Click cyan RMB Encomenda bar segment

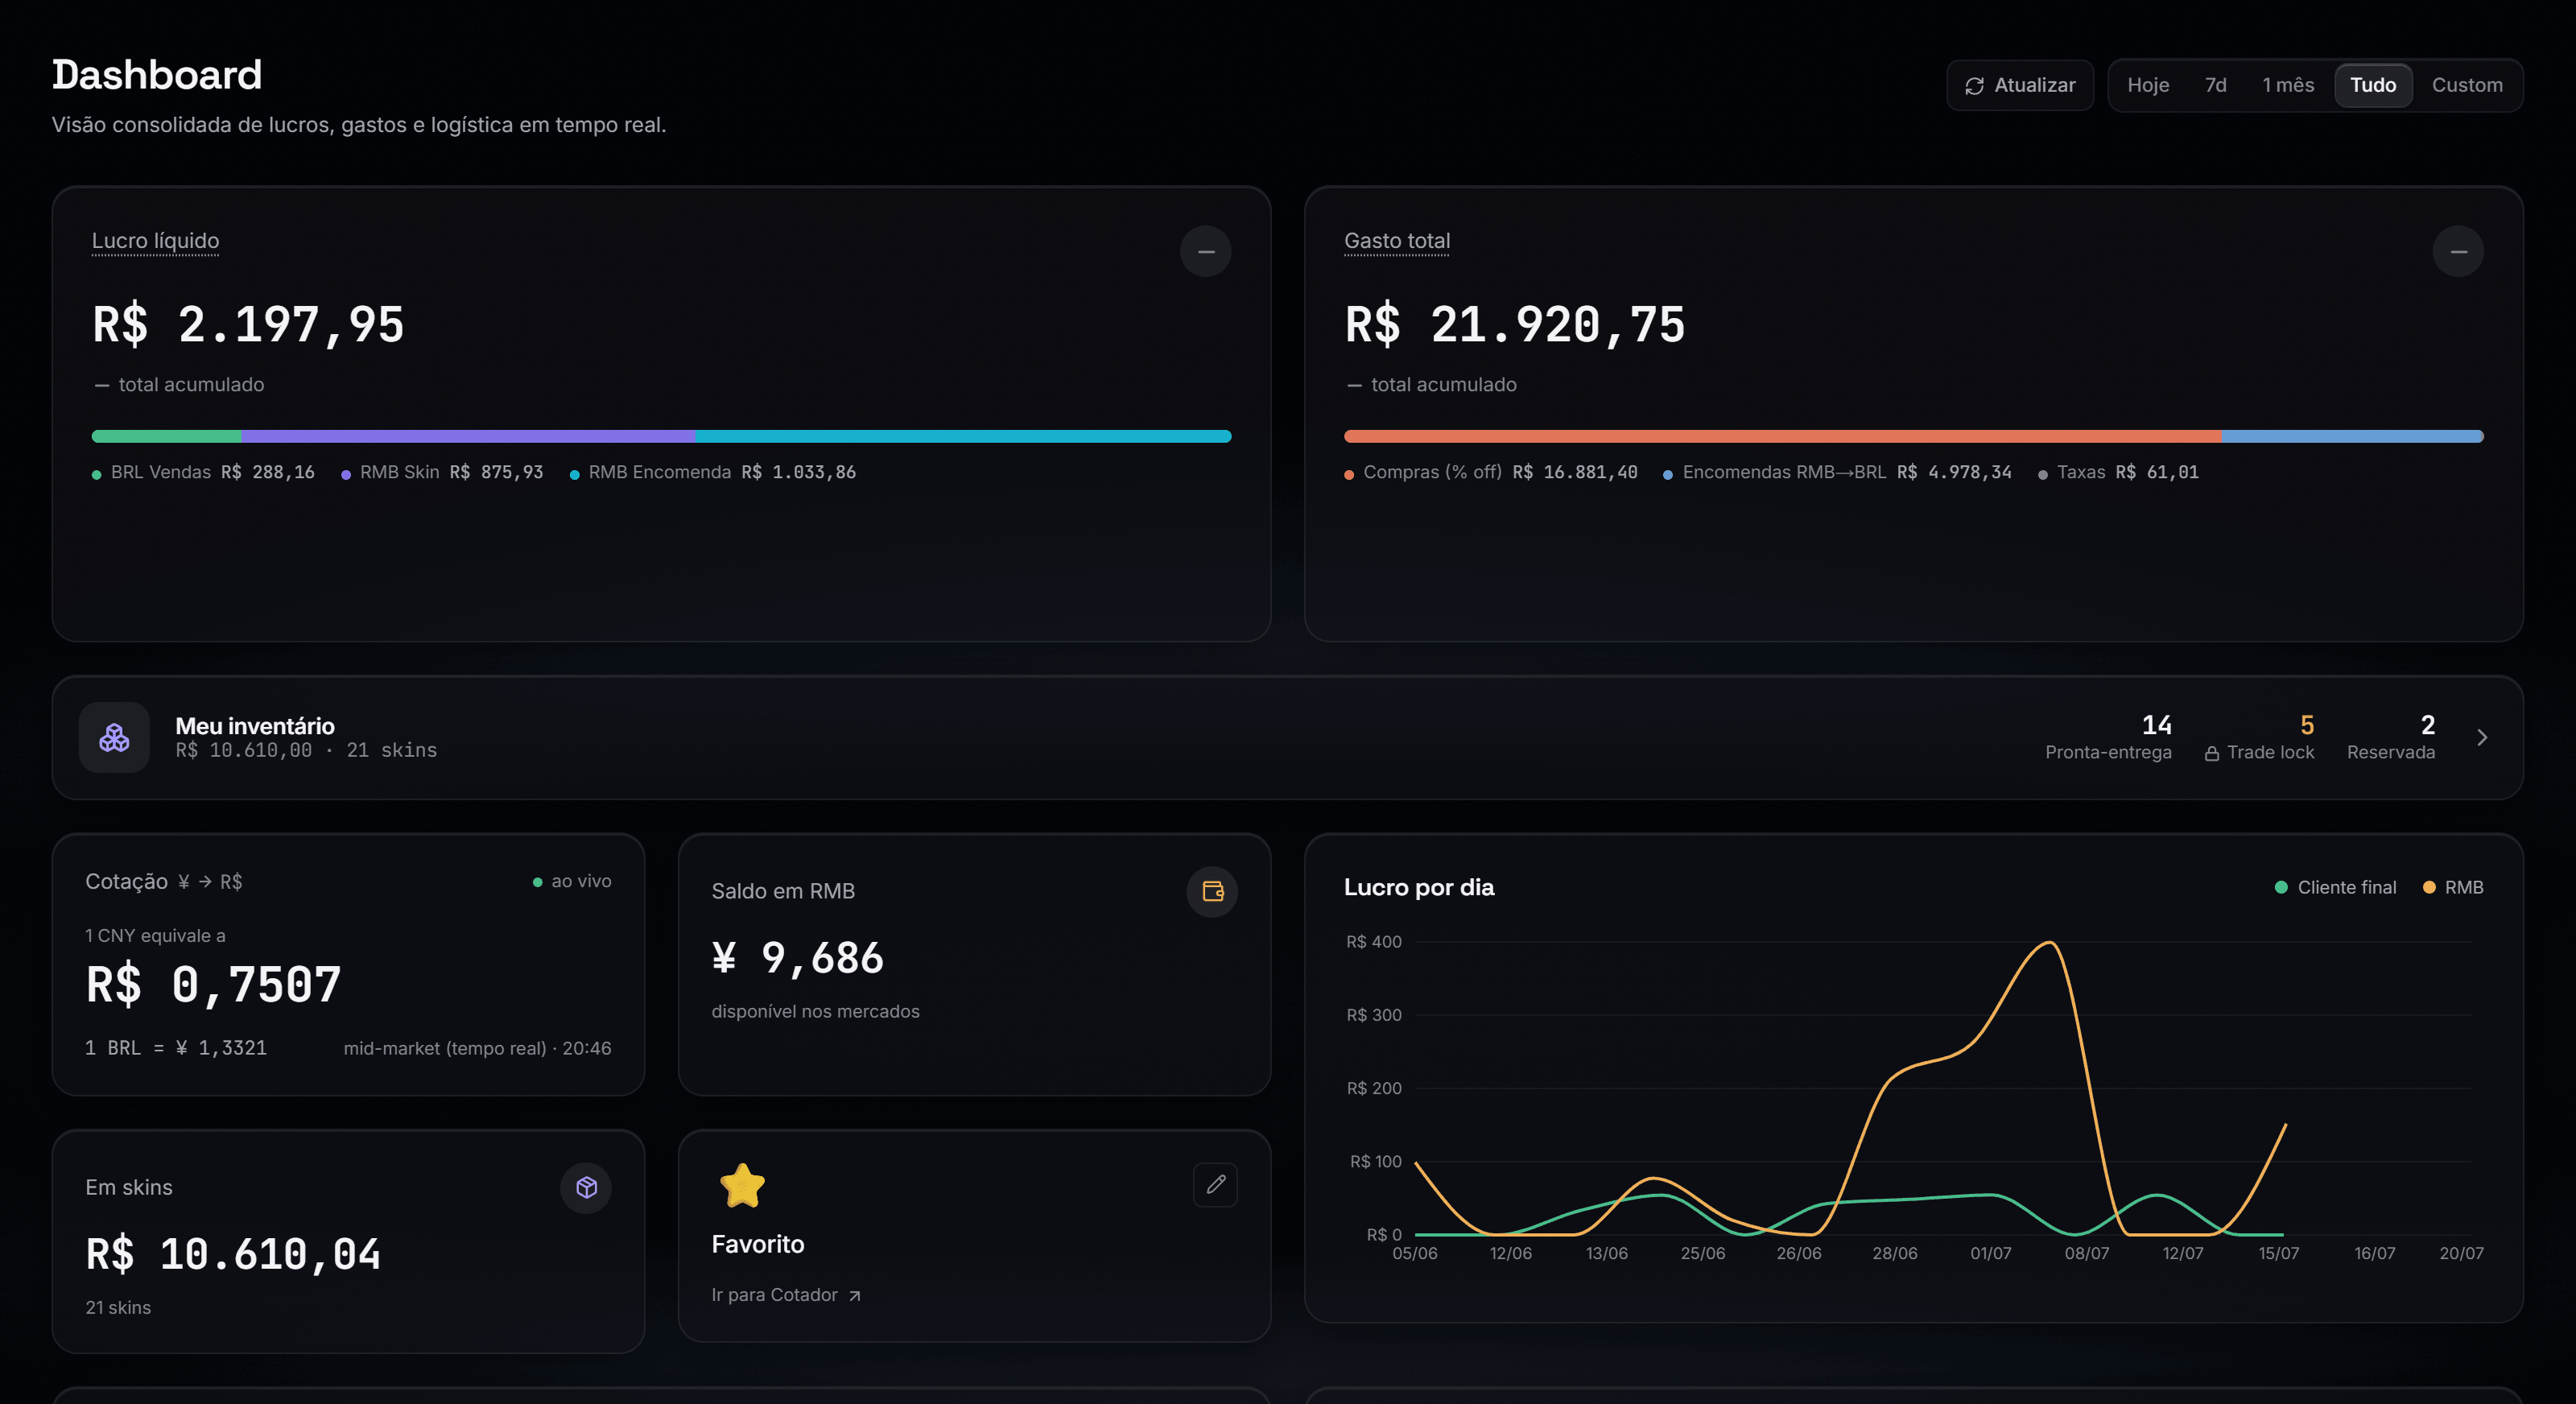963,437
